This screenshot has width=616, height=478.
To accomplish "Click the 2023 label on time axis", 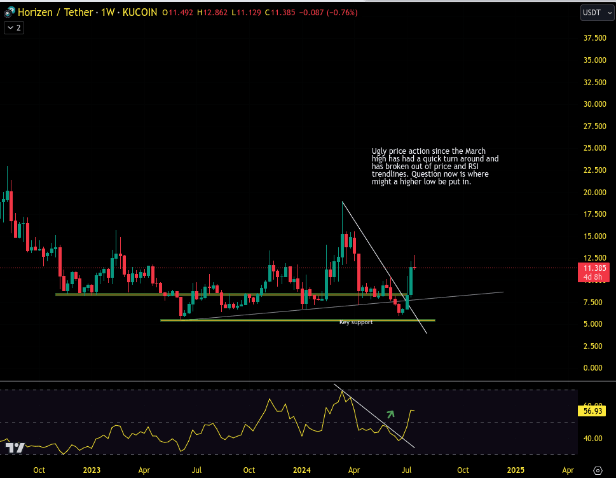I will (92, 470).
